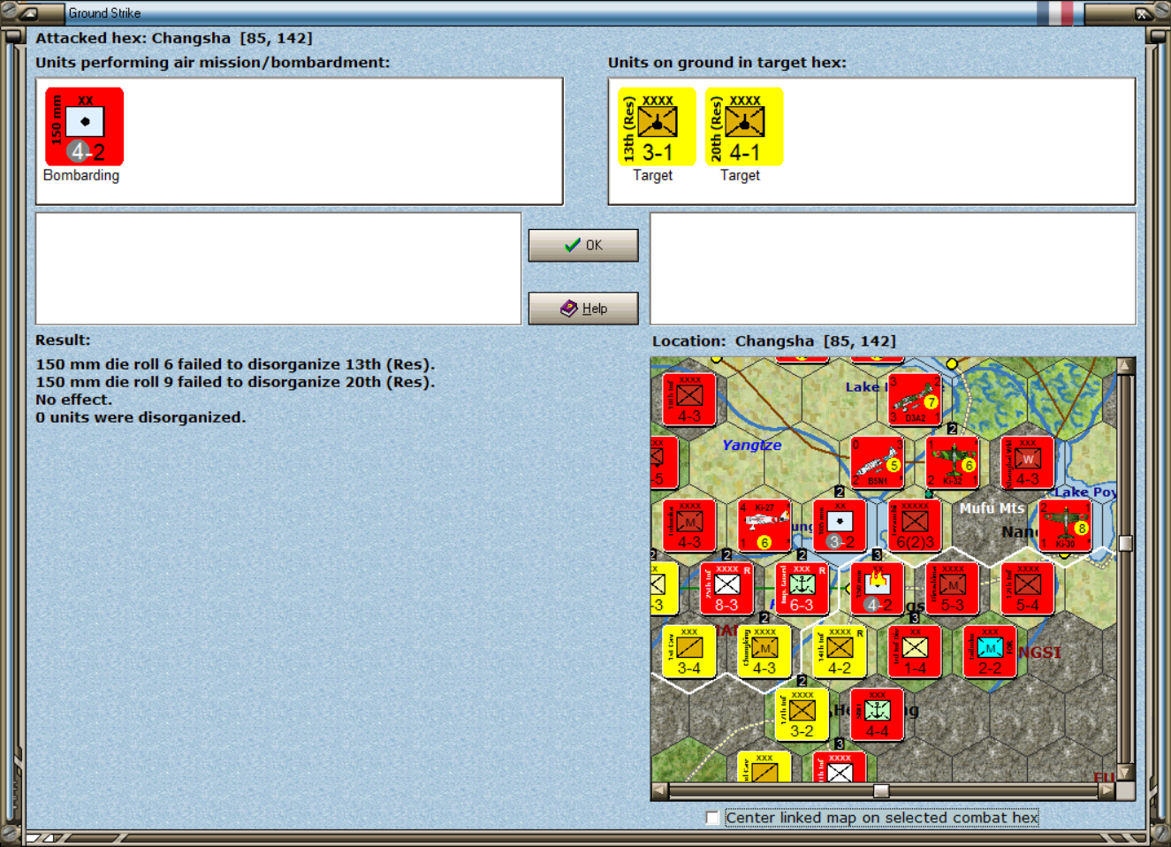Click the '13th (Res)' failed disorganize result line
The height and width of the screenshot is (847, 1171).
click(x=235, y=364)
